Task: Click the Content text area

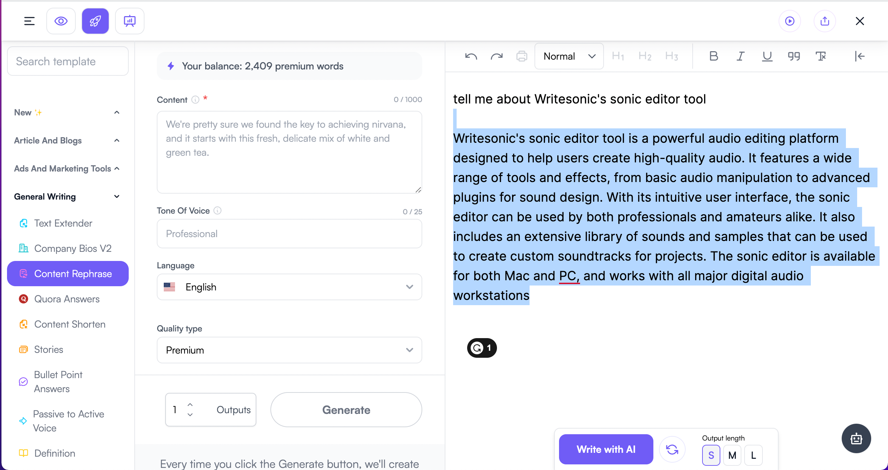Action: tap(289, 152)
